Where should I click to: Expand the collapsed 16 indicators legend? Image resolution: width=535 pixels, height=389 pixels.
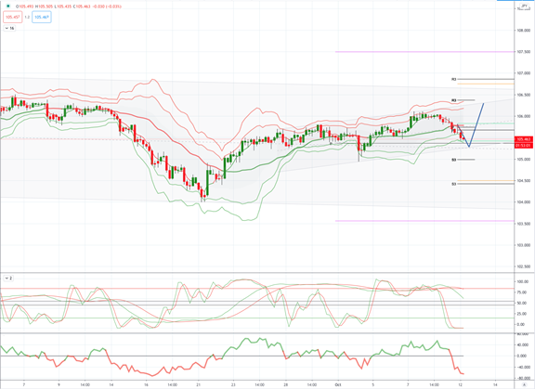click(9, 28)
